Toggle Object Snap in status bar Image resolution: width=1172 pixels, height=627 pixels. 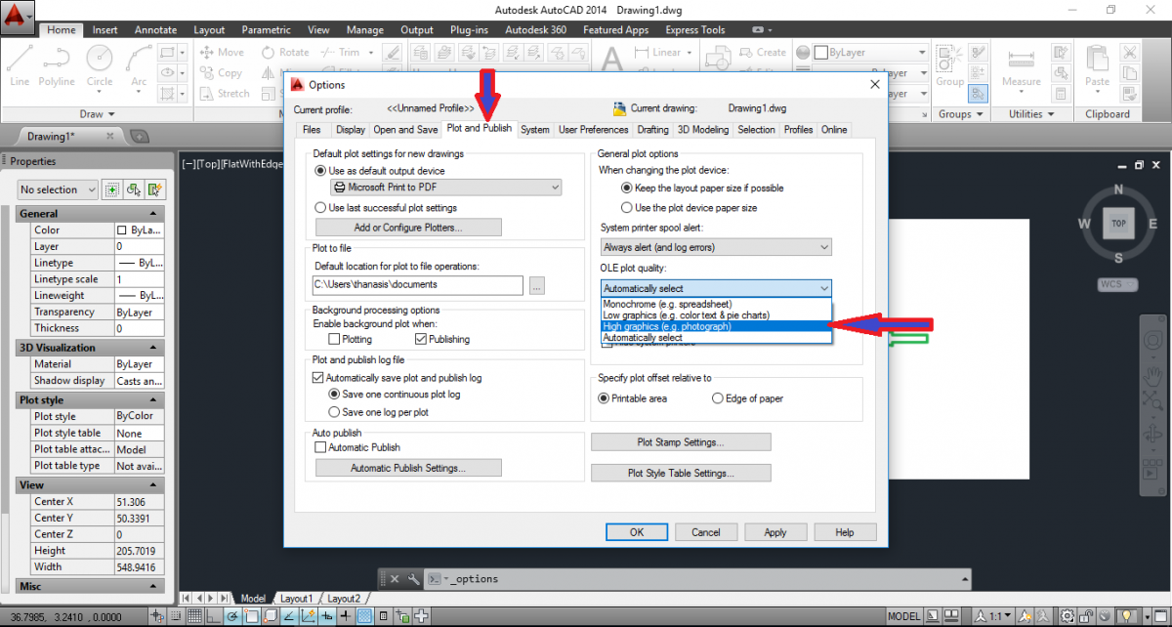[x=253, y=616]
